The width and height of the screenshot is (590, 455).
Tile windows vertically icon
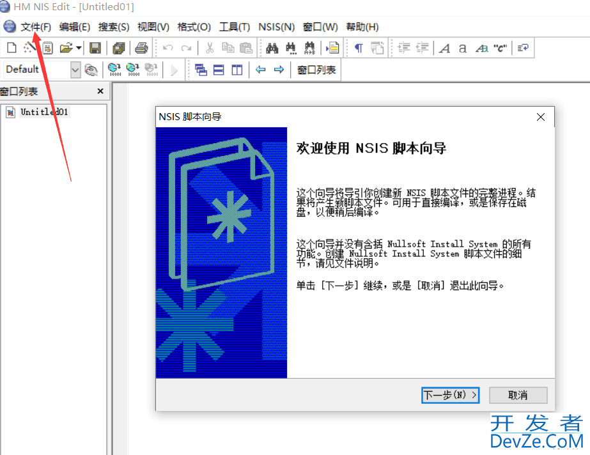237,70
